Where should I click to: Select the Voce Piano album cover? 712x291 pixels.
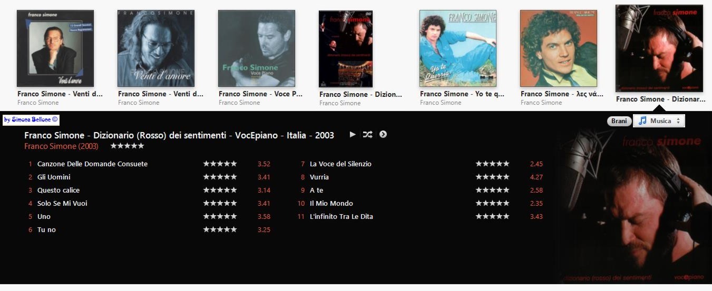pyautogui.click(x=257, y=48)
